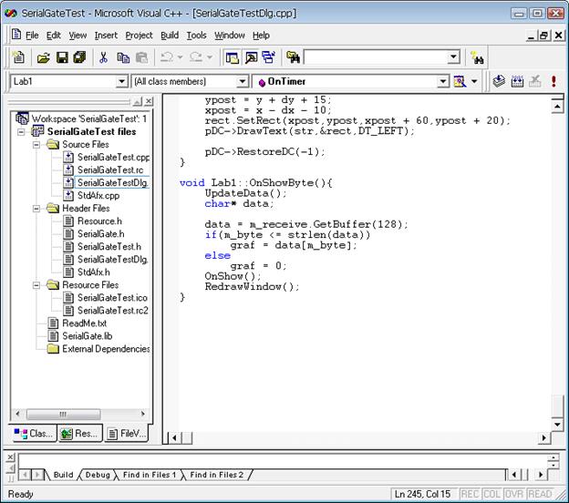Click the Save All icon
Viewport: 569px width, 503px height.
[x=79, y=57]
